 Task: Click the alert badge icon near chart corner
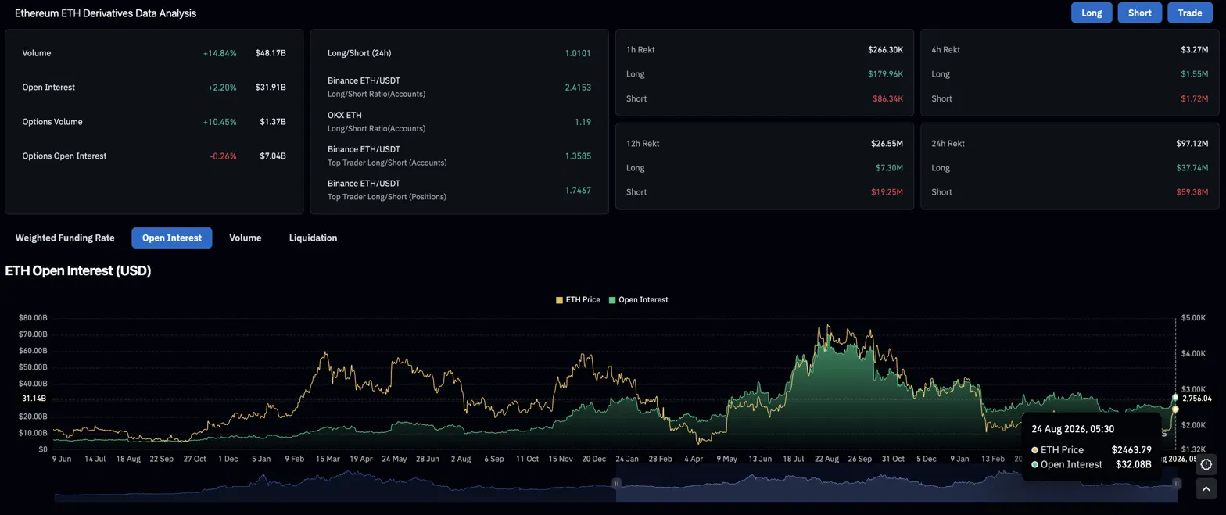click(1206, 464)
